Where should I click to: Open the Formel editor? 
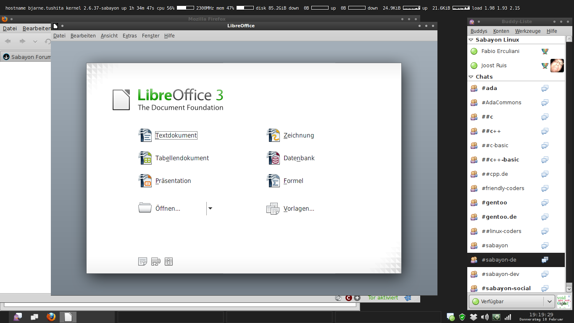[x=285, y=181]
